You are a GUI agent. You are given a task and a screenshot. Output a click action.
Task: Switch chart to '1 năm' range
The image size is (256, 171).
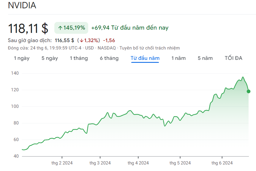pos(178,58)
